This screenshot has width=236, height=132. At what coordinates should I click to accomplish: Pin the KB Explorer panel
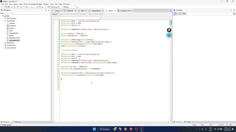pyautogui.click(x=46, y=10)
